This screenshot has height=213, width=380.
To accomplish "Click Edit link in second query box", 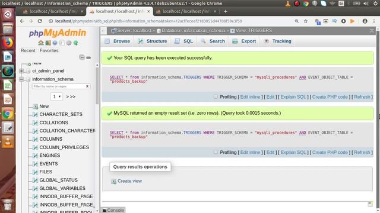I will 270,153.
